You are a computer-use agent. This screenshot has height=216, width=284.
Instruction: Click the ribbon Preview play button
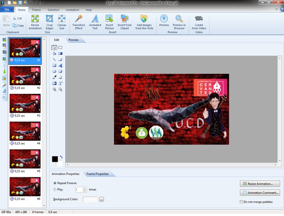click(x=164, y=20)
